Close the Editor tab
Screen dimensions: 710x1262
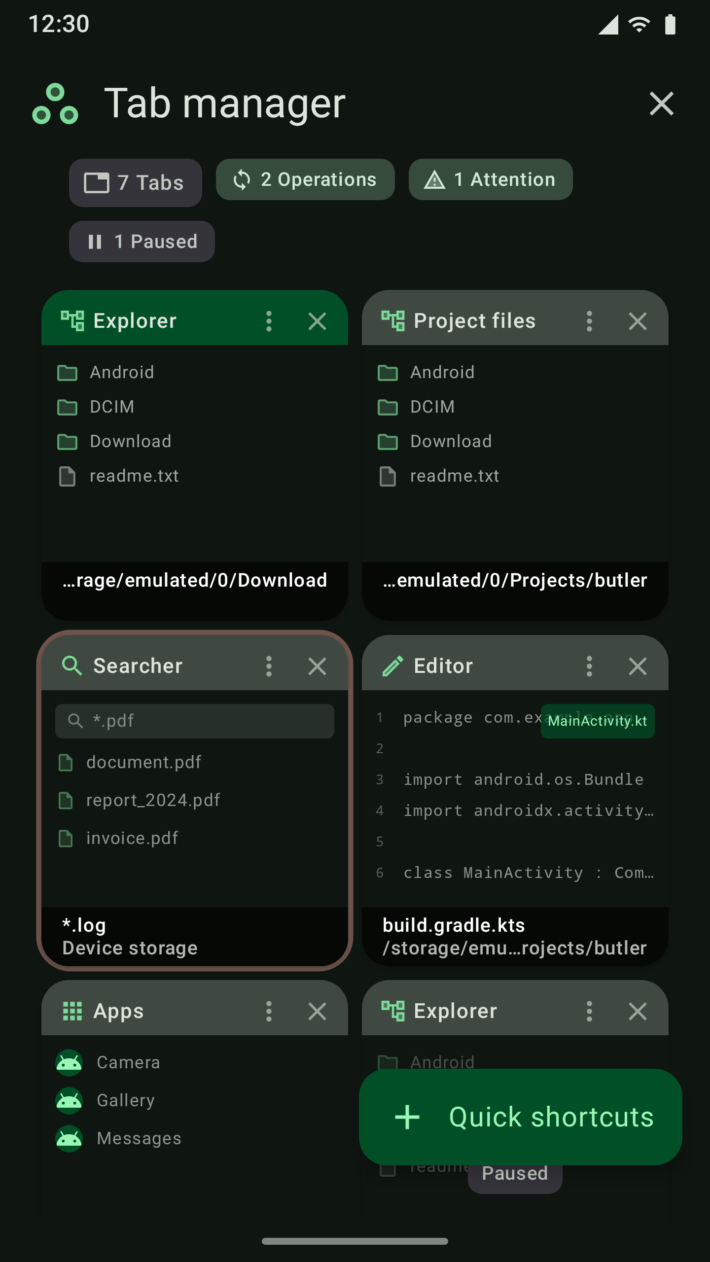pos(638,666)
